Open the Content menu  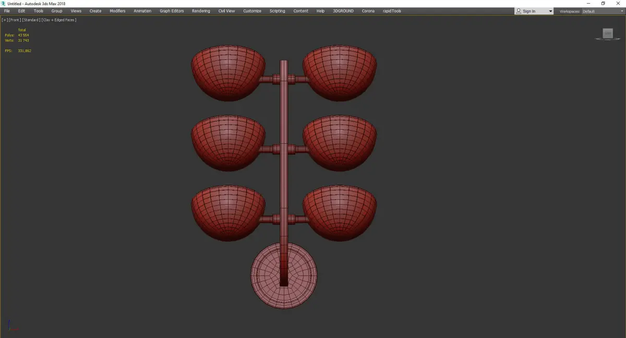click(x=300, y=11)
